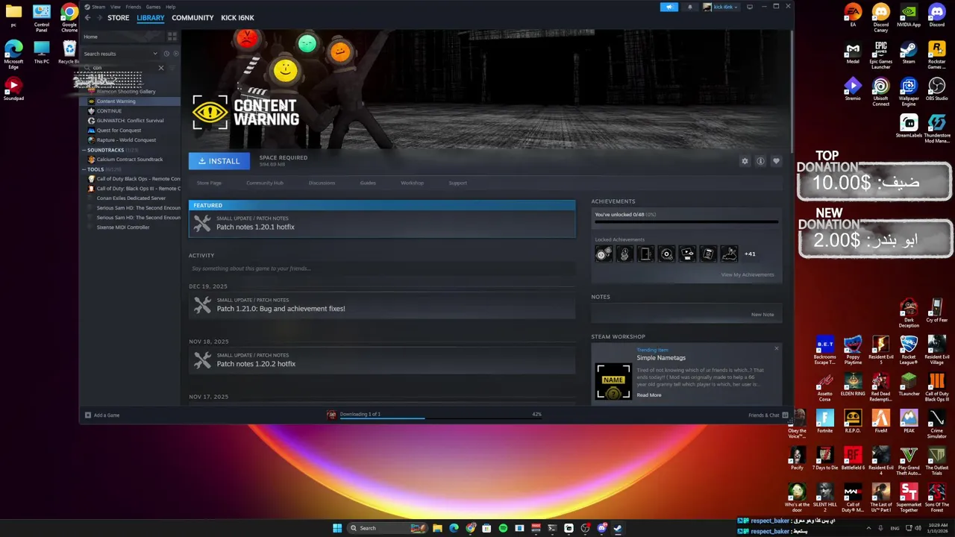This screenshot has height=537, width=955.
Task: Show hidden system tray icons chevron
Action: point(868,528)
